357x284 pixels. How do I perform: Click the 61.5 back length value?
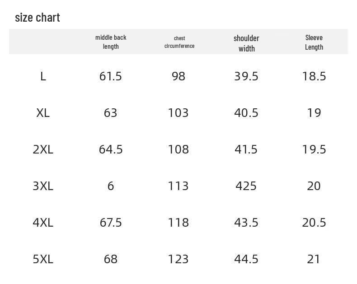(110, 76)
